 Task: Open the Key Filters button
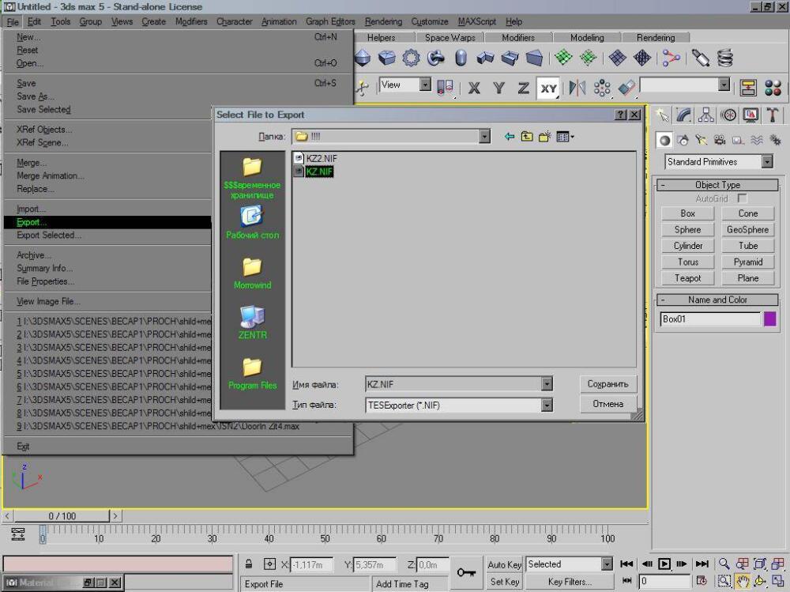click(570, 582)
